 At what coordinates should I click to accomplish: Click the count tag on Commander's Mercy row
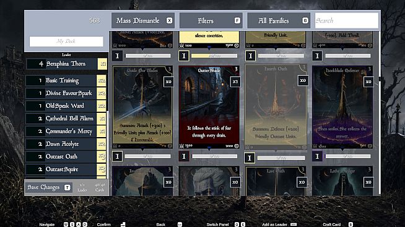pyautogui.click(x=102, y=131)
